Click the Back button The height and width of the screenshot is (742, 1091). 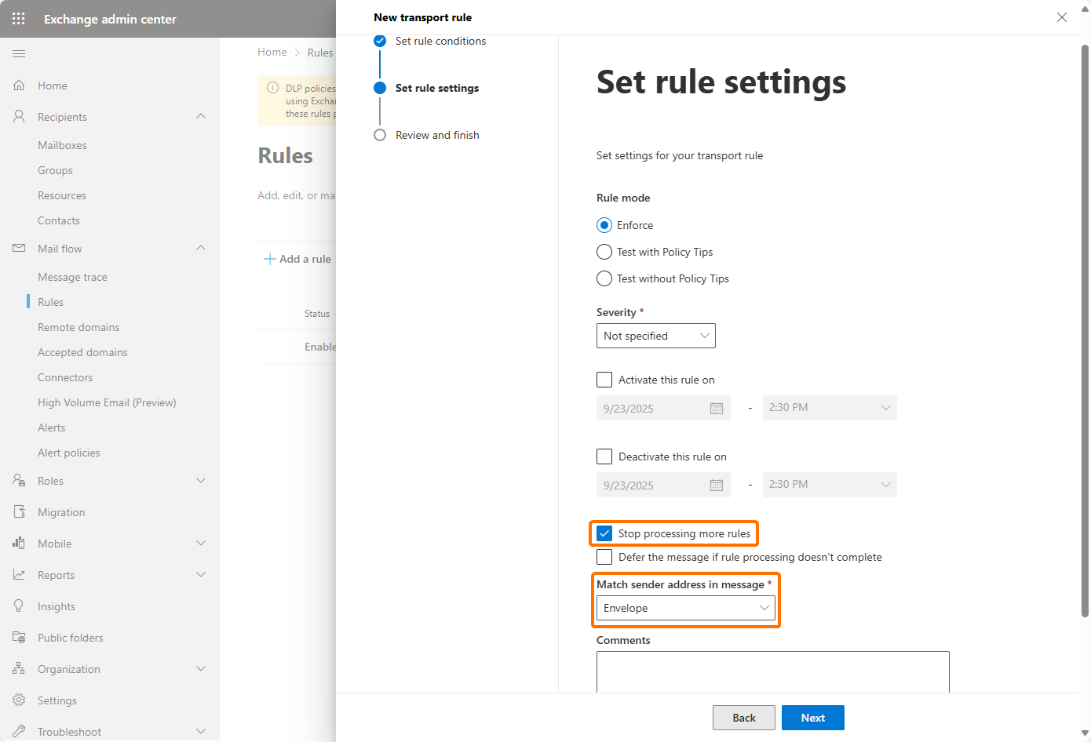click(x=743, y=718)
